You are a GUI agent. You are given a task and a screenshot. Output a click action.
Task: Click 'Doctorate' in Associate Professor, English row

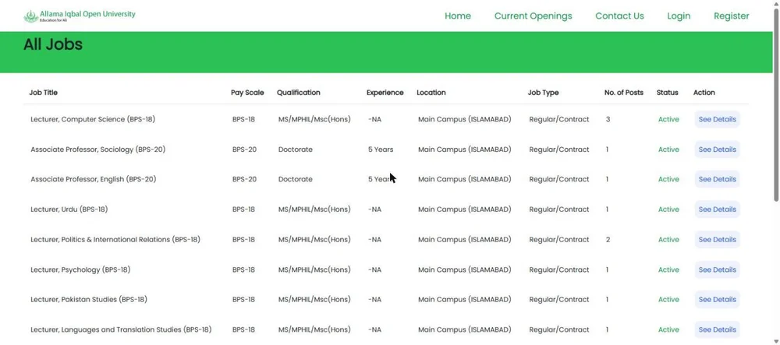click(296, 179)
